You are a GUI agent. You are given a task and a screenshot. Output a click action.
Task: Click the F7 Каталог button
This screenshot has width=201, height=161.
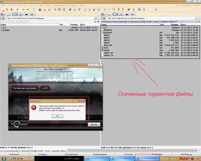pos(128,154)
